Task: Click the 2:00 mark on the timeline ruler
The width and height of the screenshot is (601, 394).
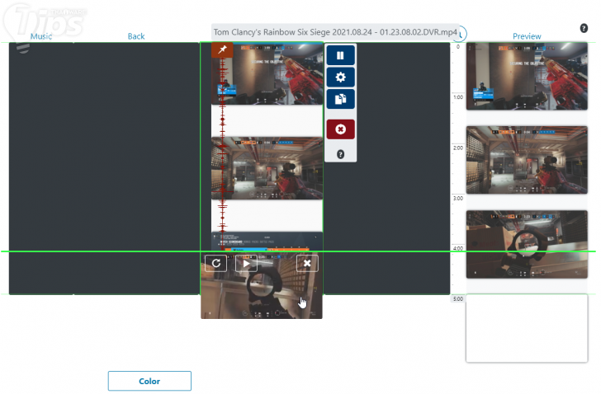Action: coord(458,148)
